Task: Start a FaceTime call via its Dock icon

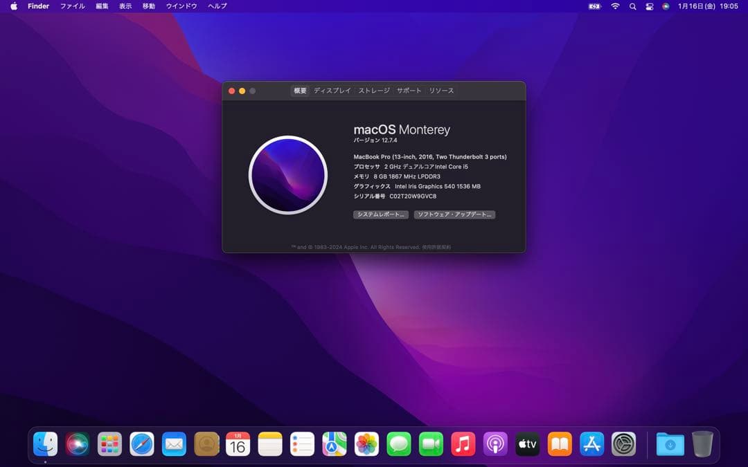Action: [x=430, y=444]
